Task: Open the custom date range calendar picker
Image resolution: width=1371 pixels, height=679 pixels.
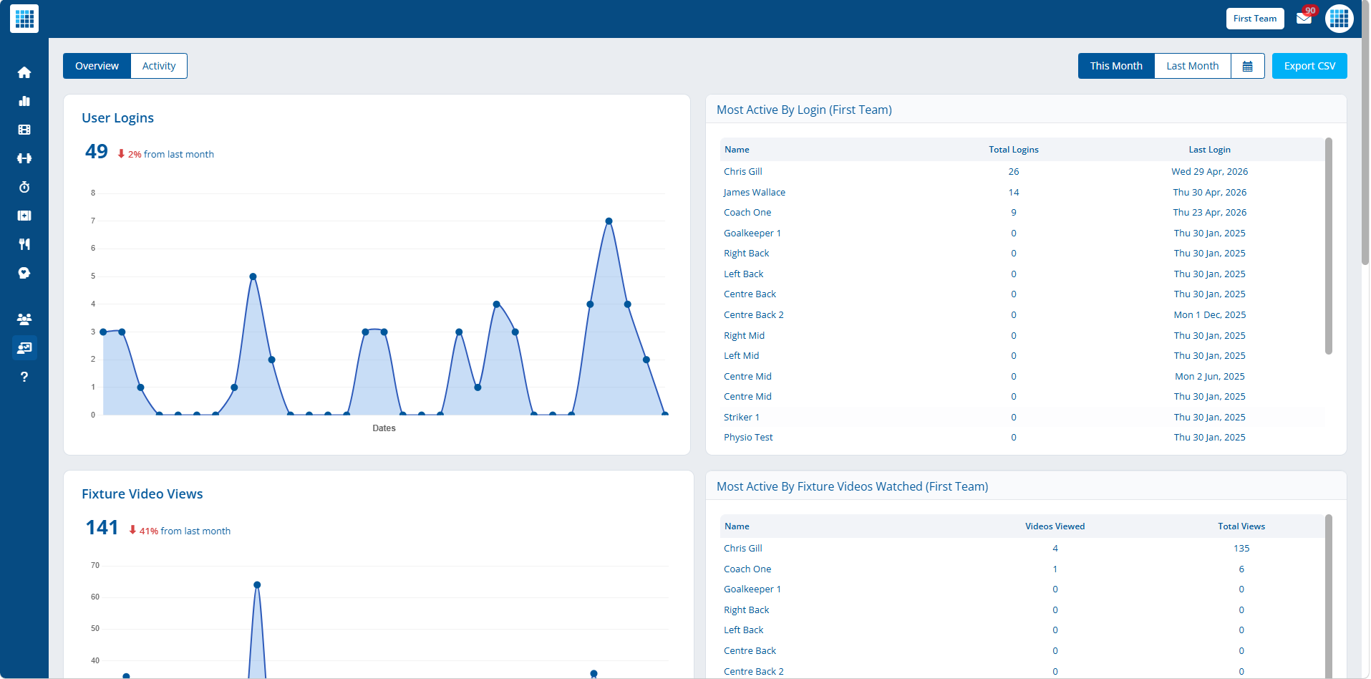Action: point(1247,65)
